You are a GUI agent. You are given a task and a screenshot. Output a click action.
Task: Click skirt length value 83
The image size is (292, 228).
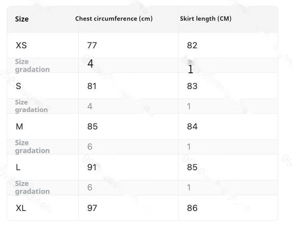pyautogui.click(x=192, y=86)
